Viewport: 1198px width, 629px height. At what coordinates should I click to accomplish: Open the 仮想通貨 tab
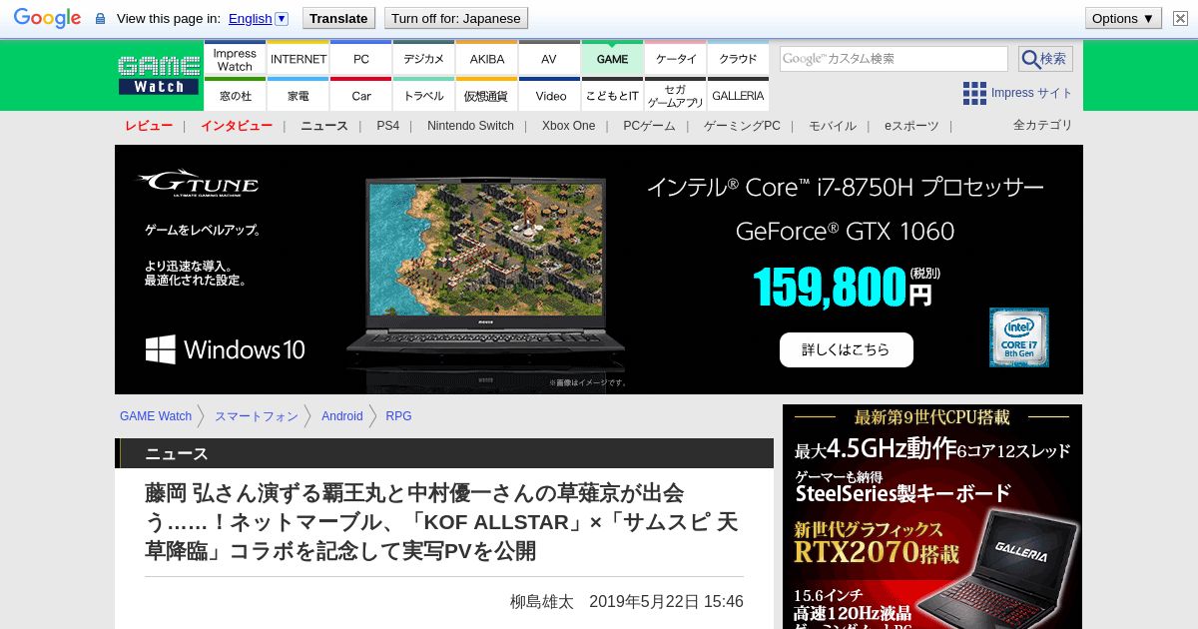pyautogui.click(x=487, y=95)
